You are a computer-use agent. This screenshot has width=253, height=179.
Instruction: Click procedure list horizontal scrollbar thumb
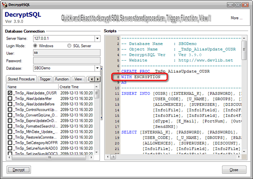(49, 158)
